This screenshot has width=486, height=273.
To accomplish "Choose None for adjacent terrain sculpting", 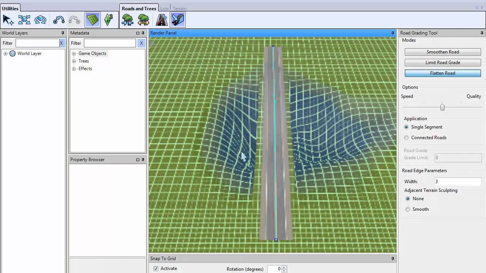I will 408,199.
